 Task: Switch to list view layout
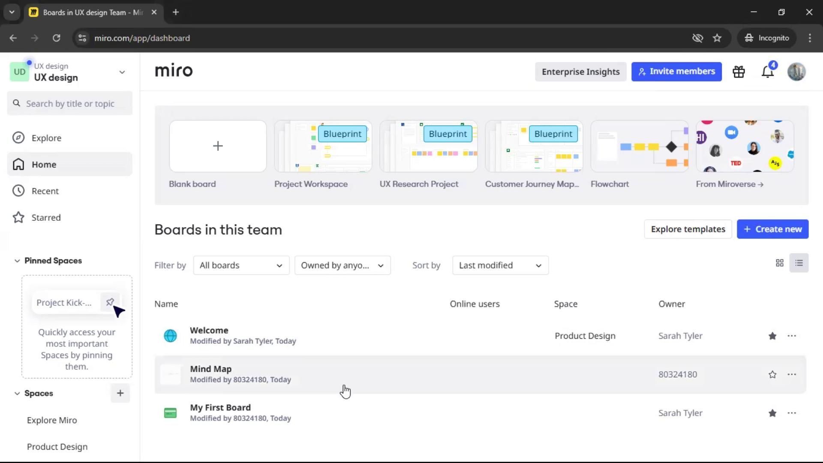799,263
